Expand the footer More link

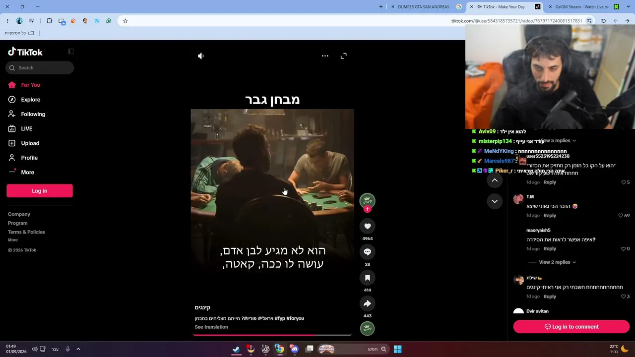[13, 240]
